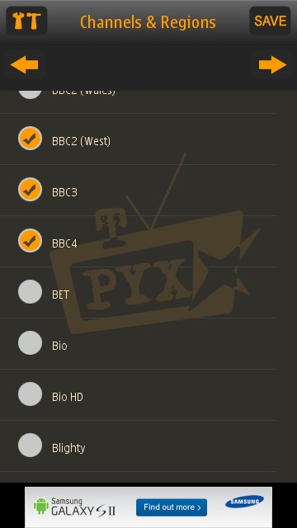The width and height of the screenshot is (297, 528).
Task: Open the tools settings icon
Action: pyautogui.click(x=26, y=21)
